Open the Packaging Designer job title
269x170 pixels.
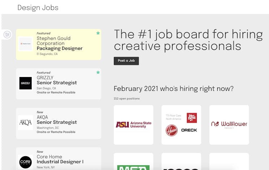(x=60, y=48)
